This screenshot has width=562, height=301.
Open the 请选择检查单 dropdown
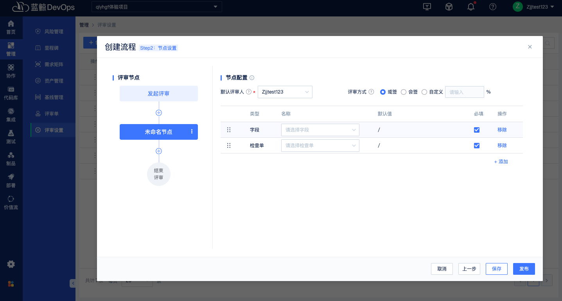tap(320, 146)
